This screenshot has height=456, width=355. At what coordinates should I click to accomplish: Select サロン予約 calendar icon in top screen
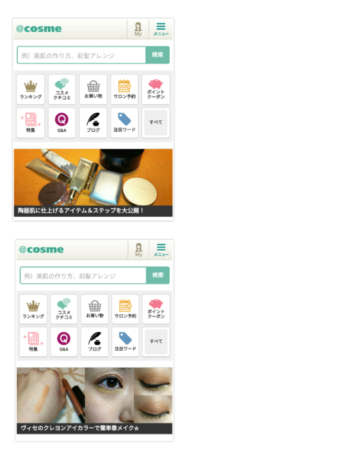[125, 89]
